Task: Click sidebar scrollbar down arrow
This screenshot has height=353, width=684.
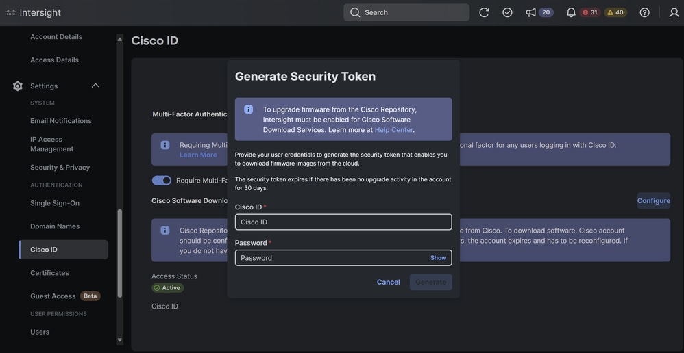Action: 120,340
